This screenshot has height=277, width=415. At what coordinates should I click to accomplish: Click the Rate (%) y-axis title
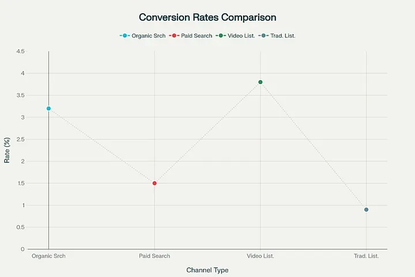click(7, 150)
